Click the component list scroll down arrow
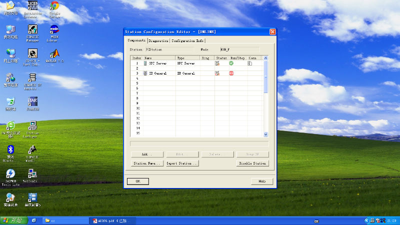The image size is (400, 225). click(x=265, y=134)
